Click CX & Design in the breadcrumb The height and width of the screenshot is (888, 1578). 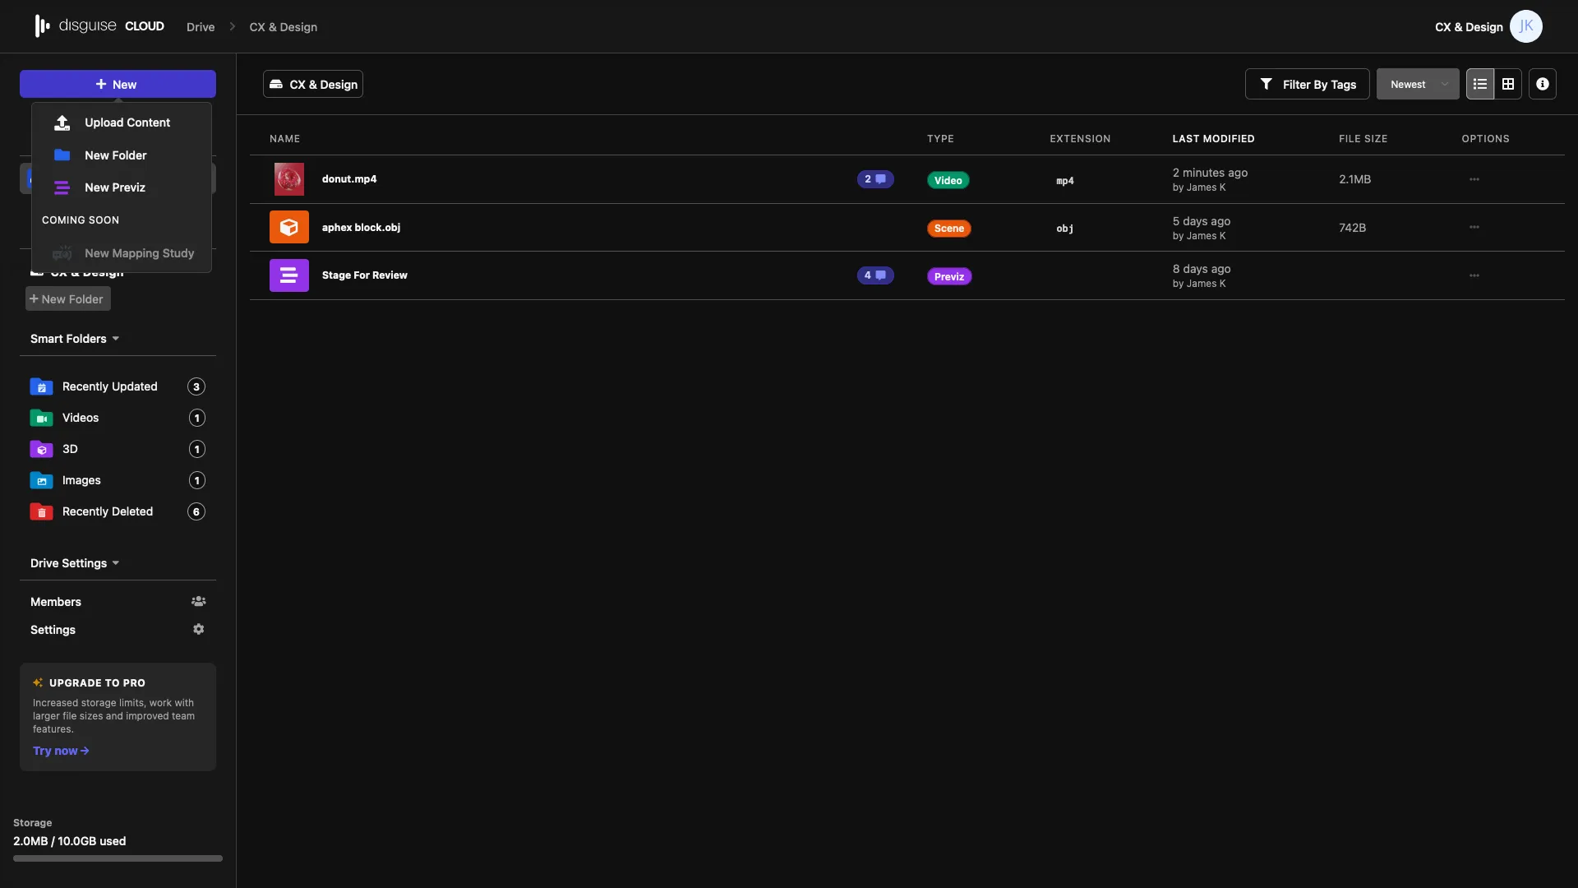coord(282,26)
